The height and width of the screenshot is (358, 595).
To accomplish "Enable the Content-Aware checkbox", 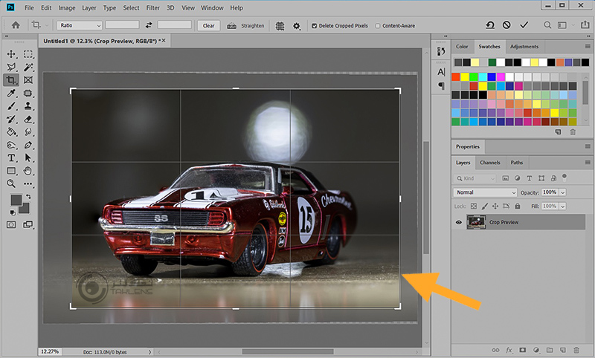I will (378, 26).
